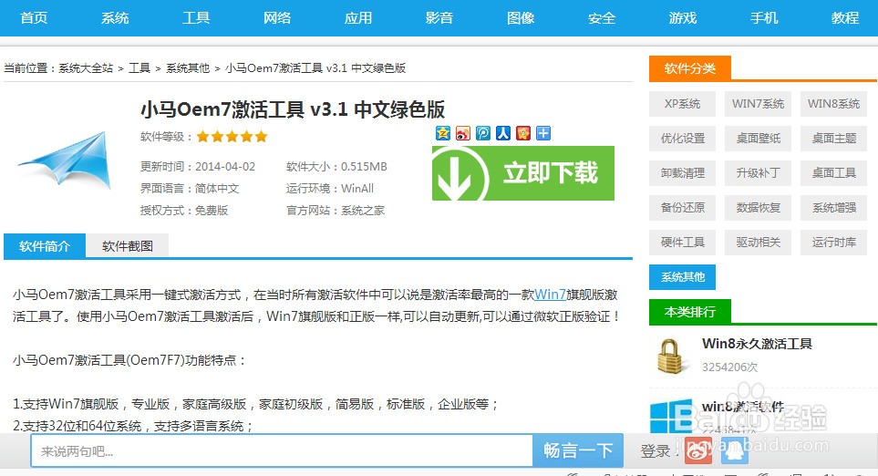Click the 畅言一下 submit button

[x=578, y=450]
